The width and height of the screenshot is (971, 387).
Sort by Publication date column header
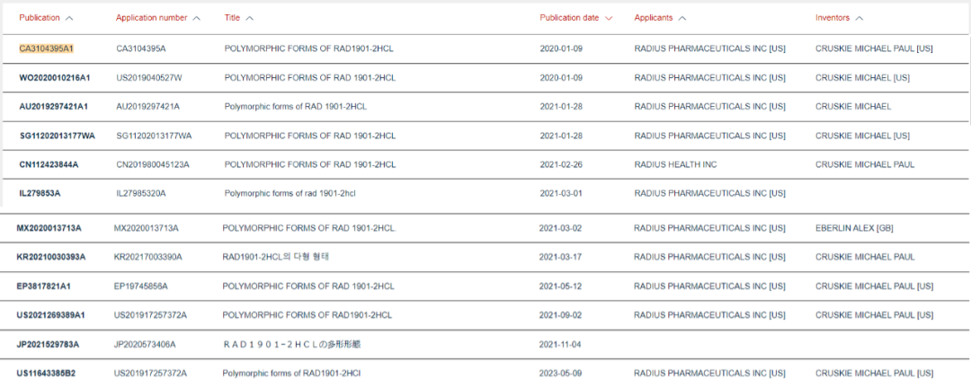point(576,18)
